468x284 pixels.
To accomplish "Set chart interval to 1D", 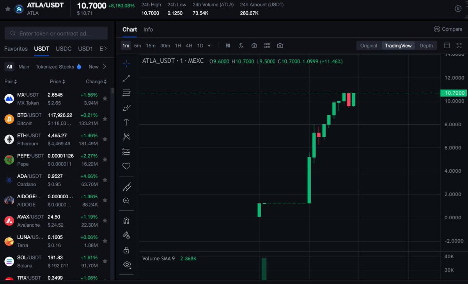I will click(x=200, y=46).
